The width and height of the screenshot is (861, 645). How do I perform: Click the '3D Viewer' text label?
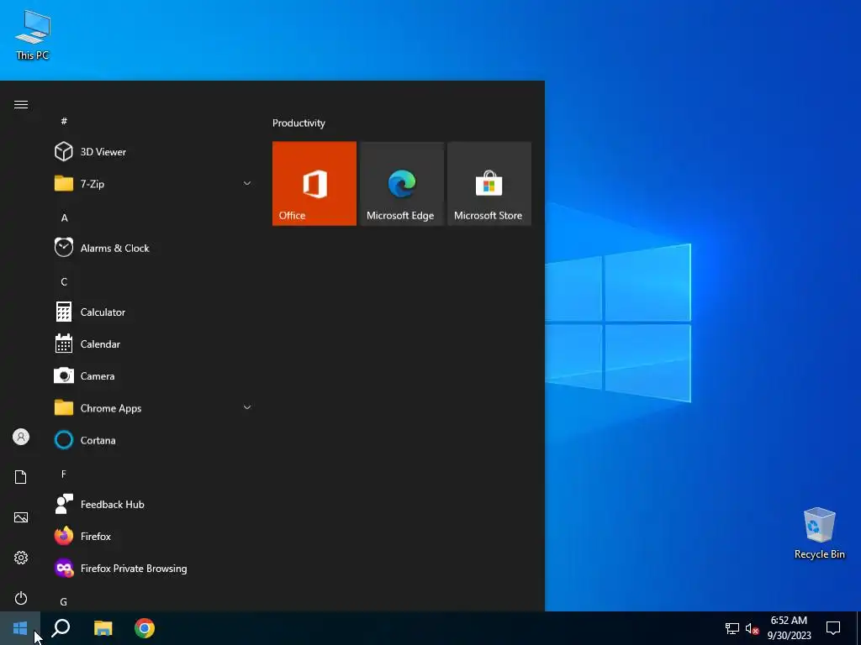[103, 152]
